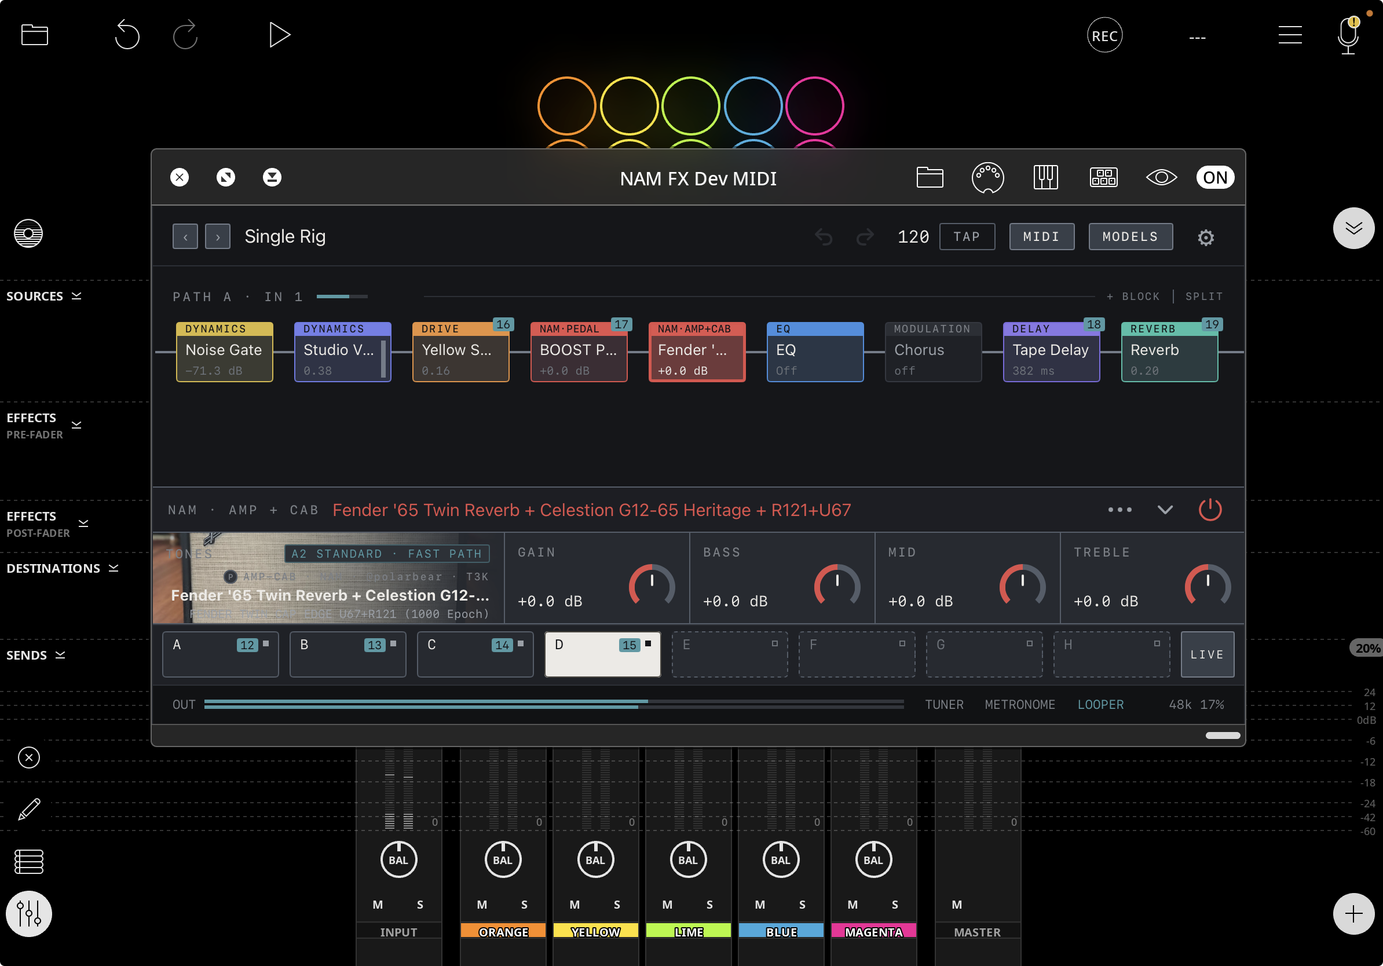This screenshot has height=966, width=1383.
Task: Select the Noise Gate block
Action: pyautogui.click(x=224, y=352)
